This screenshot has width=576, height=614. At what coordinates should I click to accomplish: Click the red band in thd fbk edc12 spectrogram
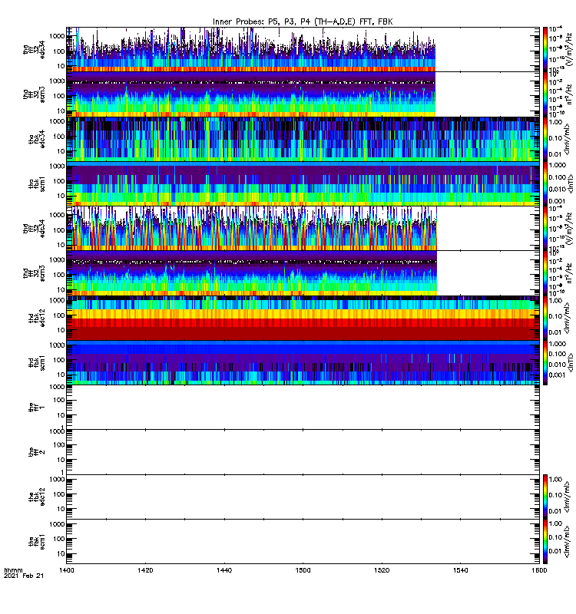303,329
